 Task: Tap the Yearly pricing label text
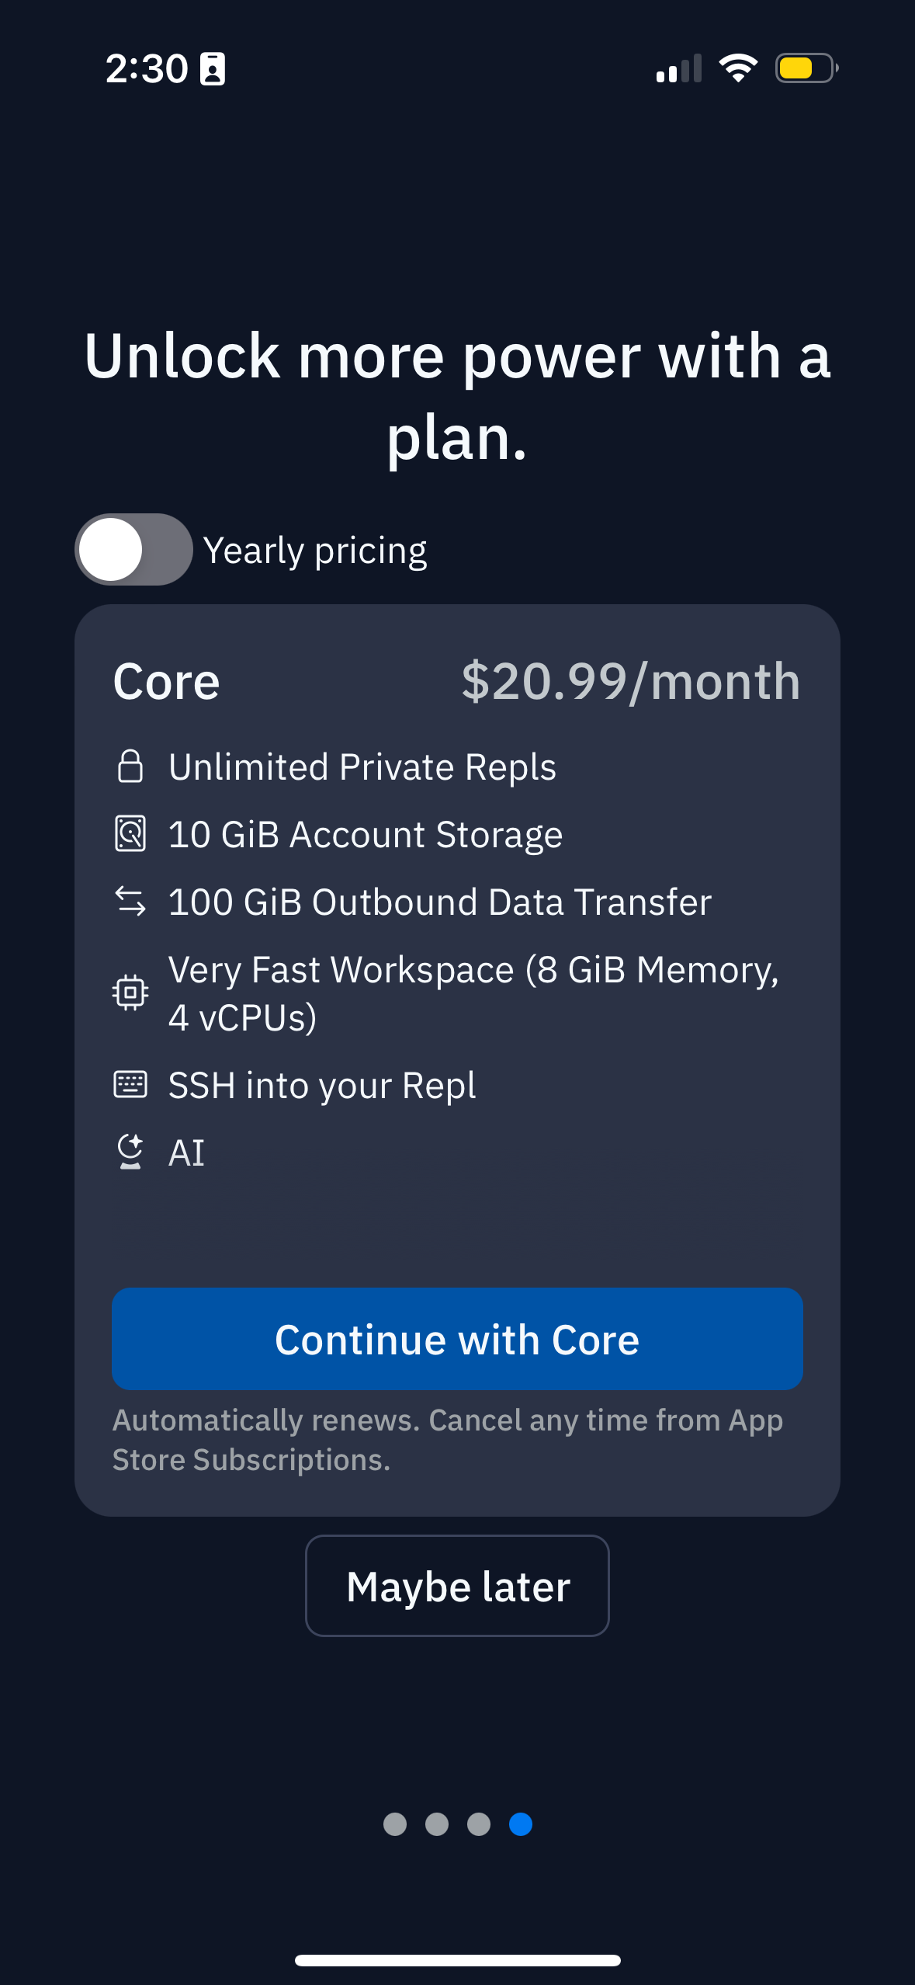pos(315,551)
